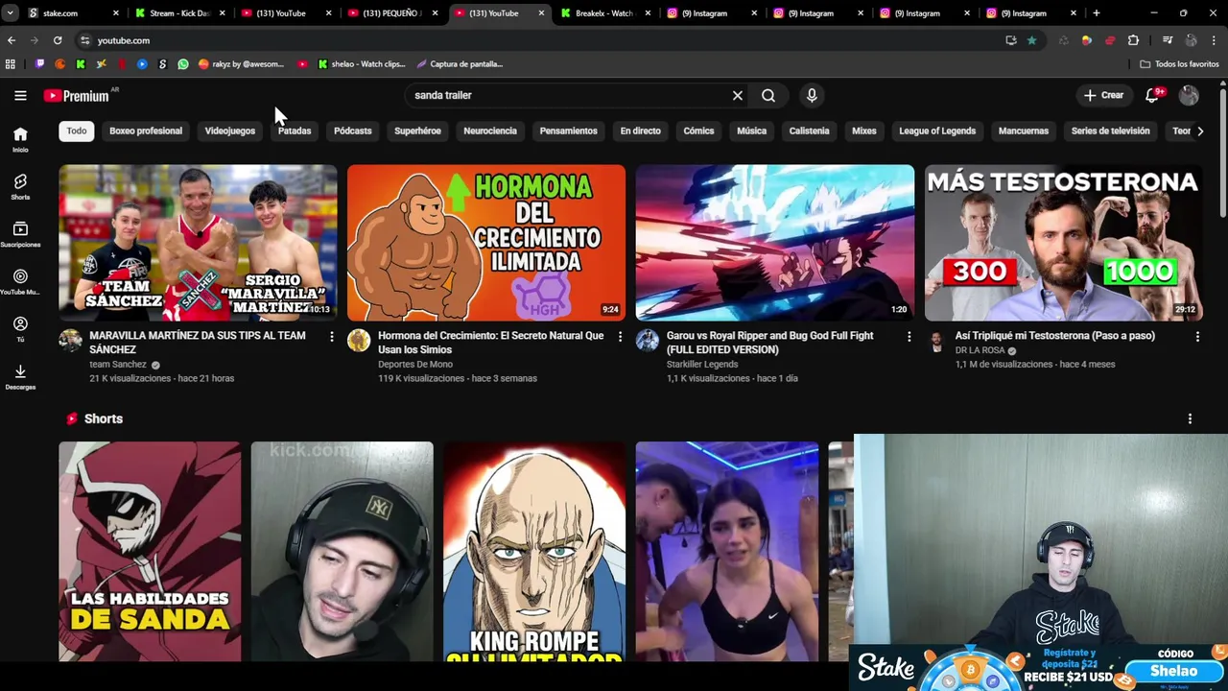1228x691 pixels.
Task: Open Más Testosterona video thumbnail
Action: [x=1063, y=243]
